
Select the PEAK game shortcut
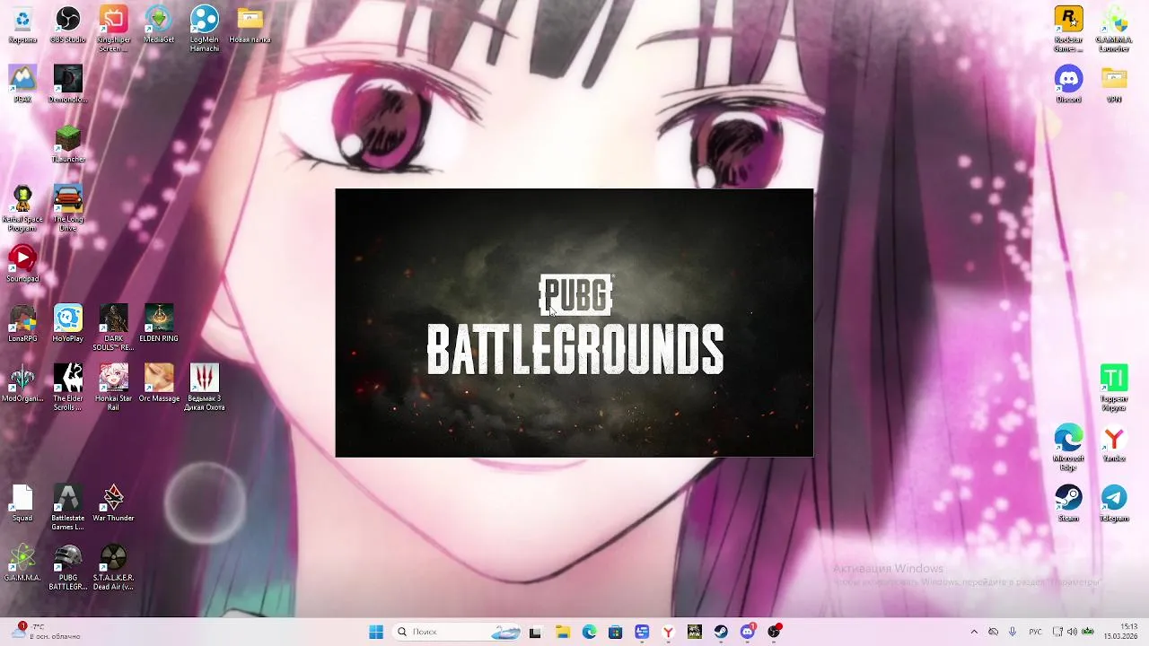(x=22, y=84)
